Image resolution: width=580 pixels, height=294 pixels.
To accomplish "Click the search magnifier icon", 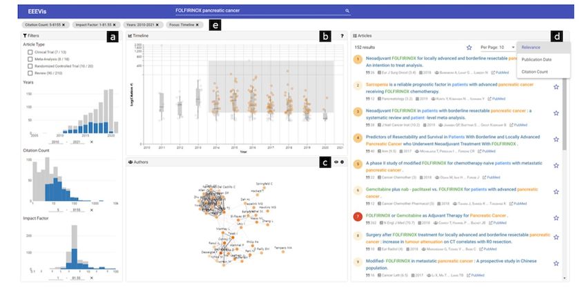I will [347, 11].
